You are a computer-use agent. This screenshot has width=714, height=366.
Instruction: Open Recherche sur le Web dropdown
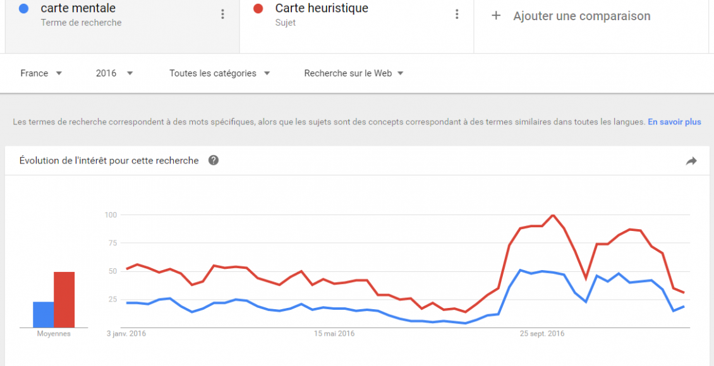(x=354, y=73)
